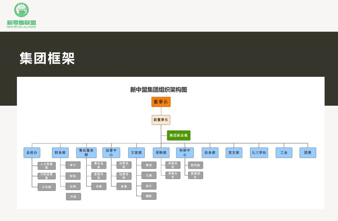Viewport: 338px width, 221px height.
Task: Select the gray "教授团队" box
Action: pos(196,175)
